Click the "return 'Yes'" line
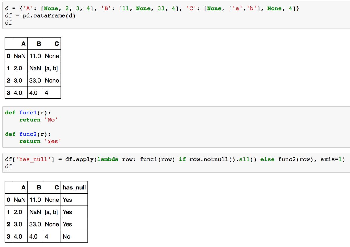This screenshot has width=350, height=247. (x=40, y=141)
